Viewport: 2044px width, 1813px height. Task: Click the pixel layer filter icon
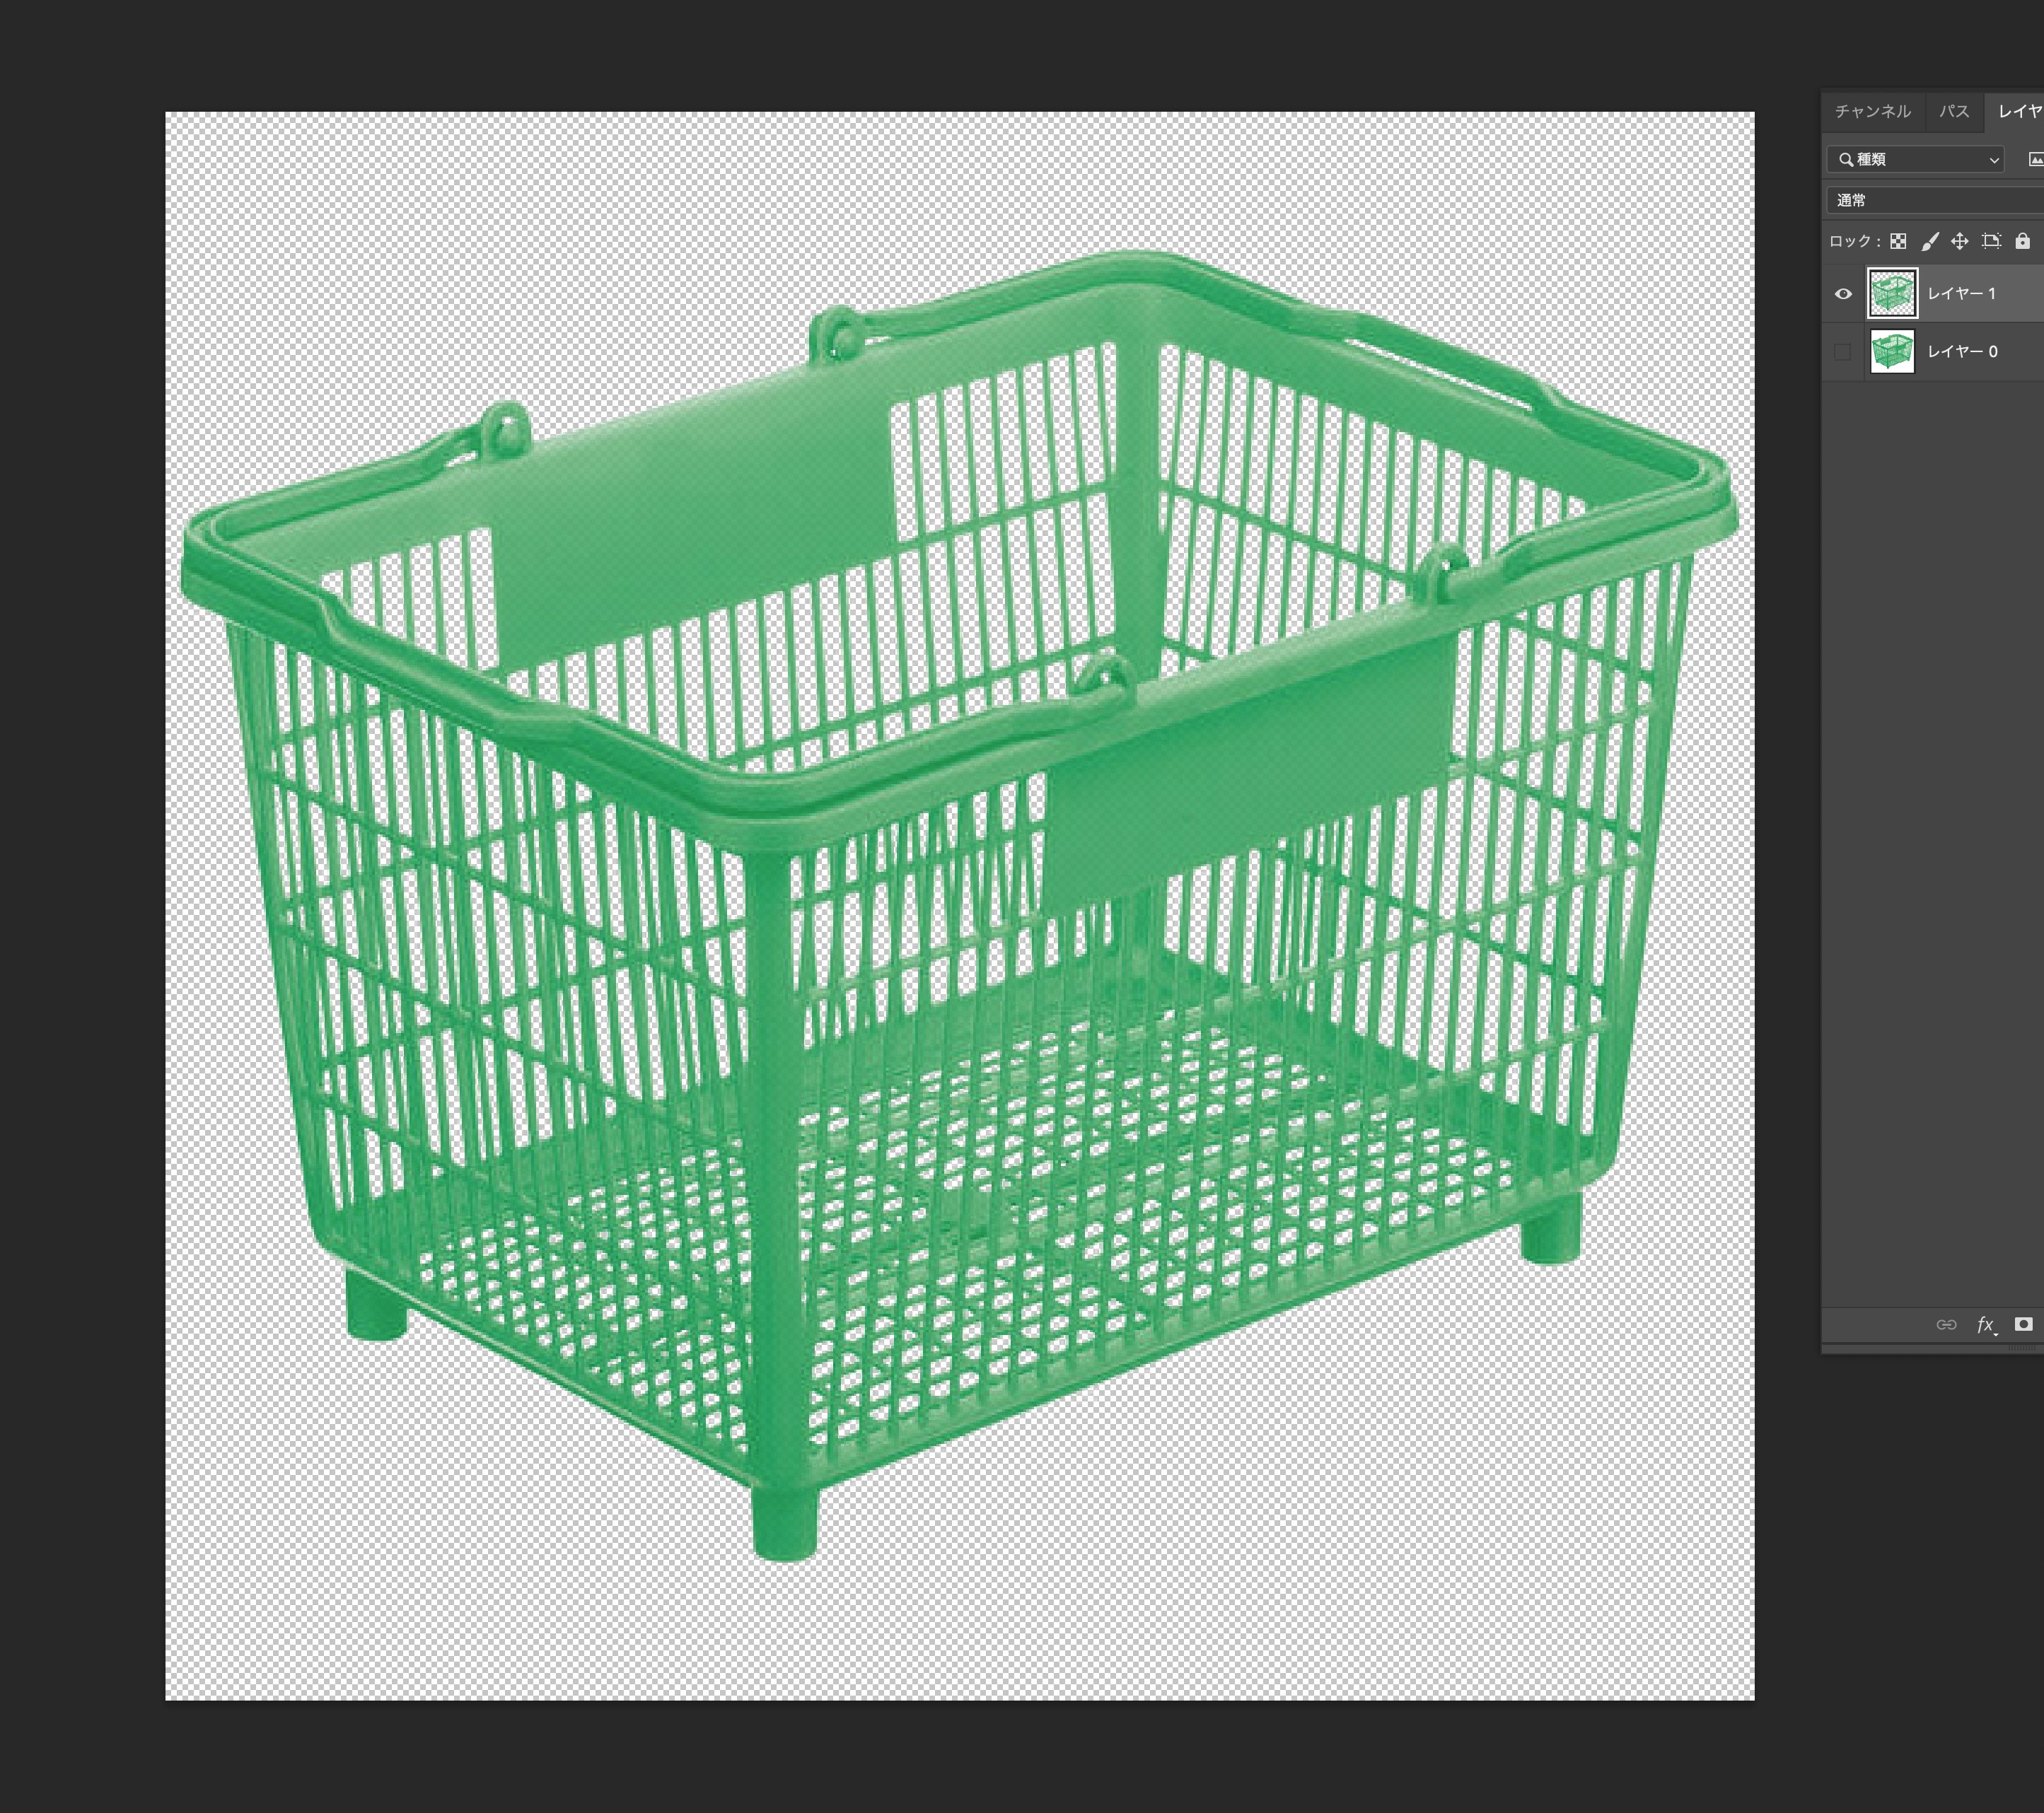click(x=2035, y=159)
